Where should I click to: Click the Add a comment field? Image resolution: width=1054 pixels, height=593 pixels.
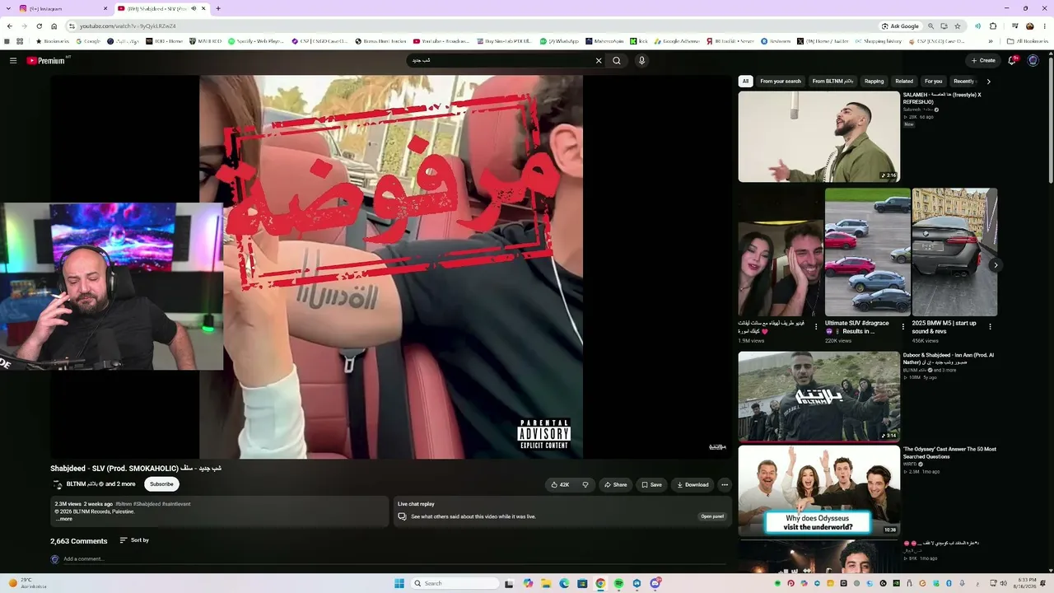pos(394,559)
